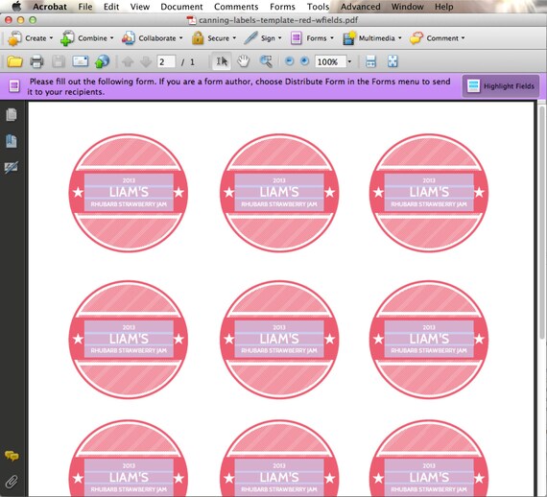The height and width of the screenshot is (497, 547).
Task: Click the Forms toolbar icon
Action: pyautogui.click(x=296, y=38)
